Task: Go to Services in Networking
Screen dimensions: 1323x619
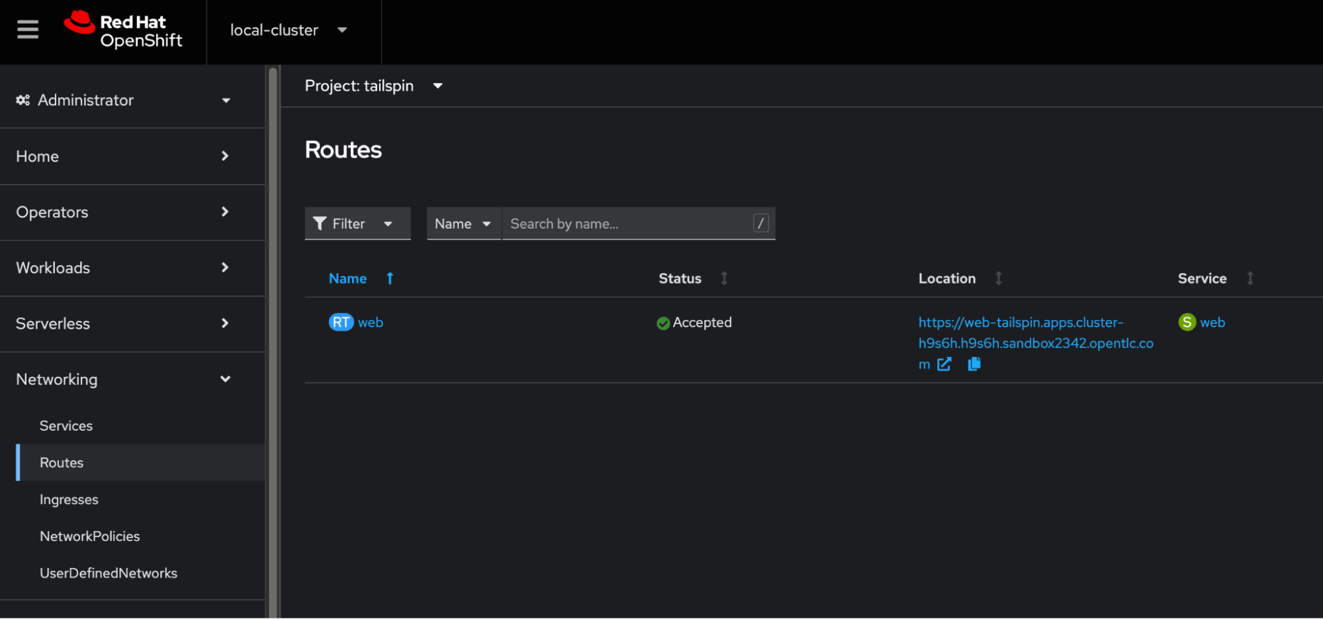Action: point(66,426)
